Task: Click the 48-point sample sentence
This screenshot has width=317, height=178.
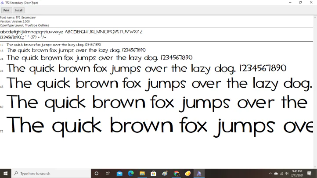Action: (x=159, y=83)
